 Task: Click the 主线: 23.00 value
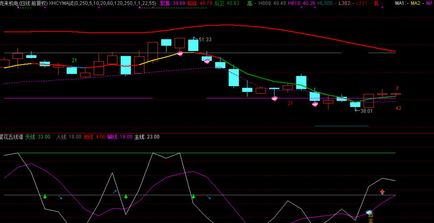(x=147, y=137)
